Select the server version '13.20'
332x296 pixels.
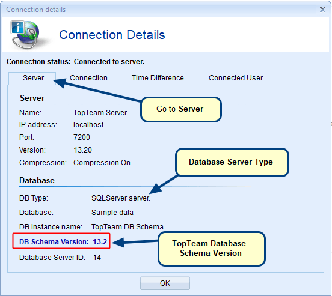(x=82, y=150)
